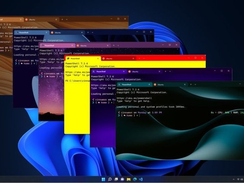The image size is (244, 183).
Task: Maximize the navy blue terminal window
Action: click(144, 32)
